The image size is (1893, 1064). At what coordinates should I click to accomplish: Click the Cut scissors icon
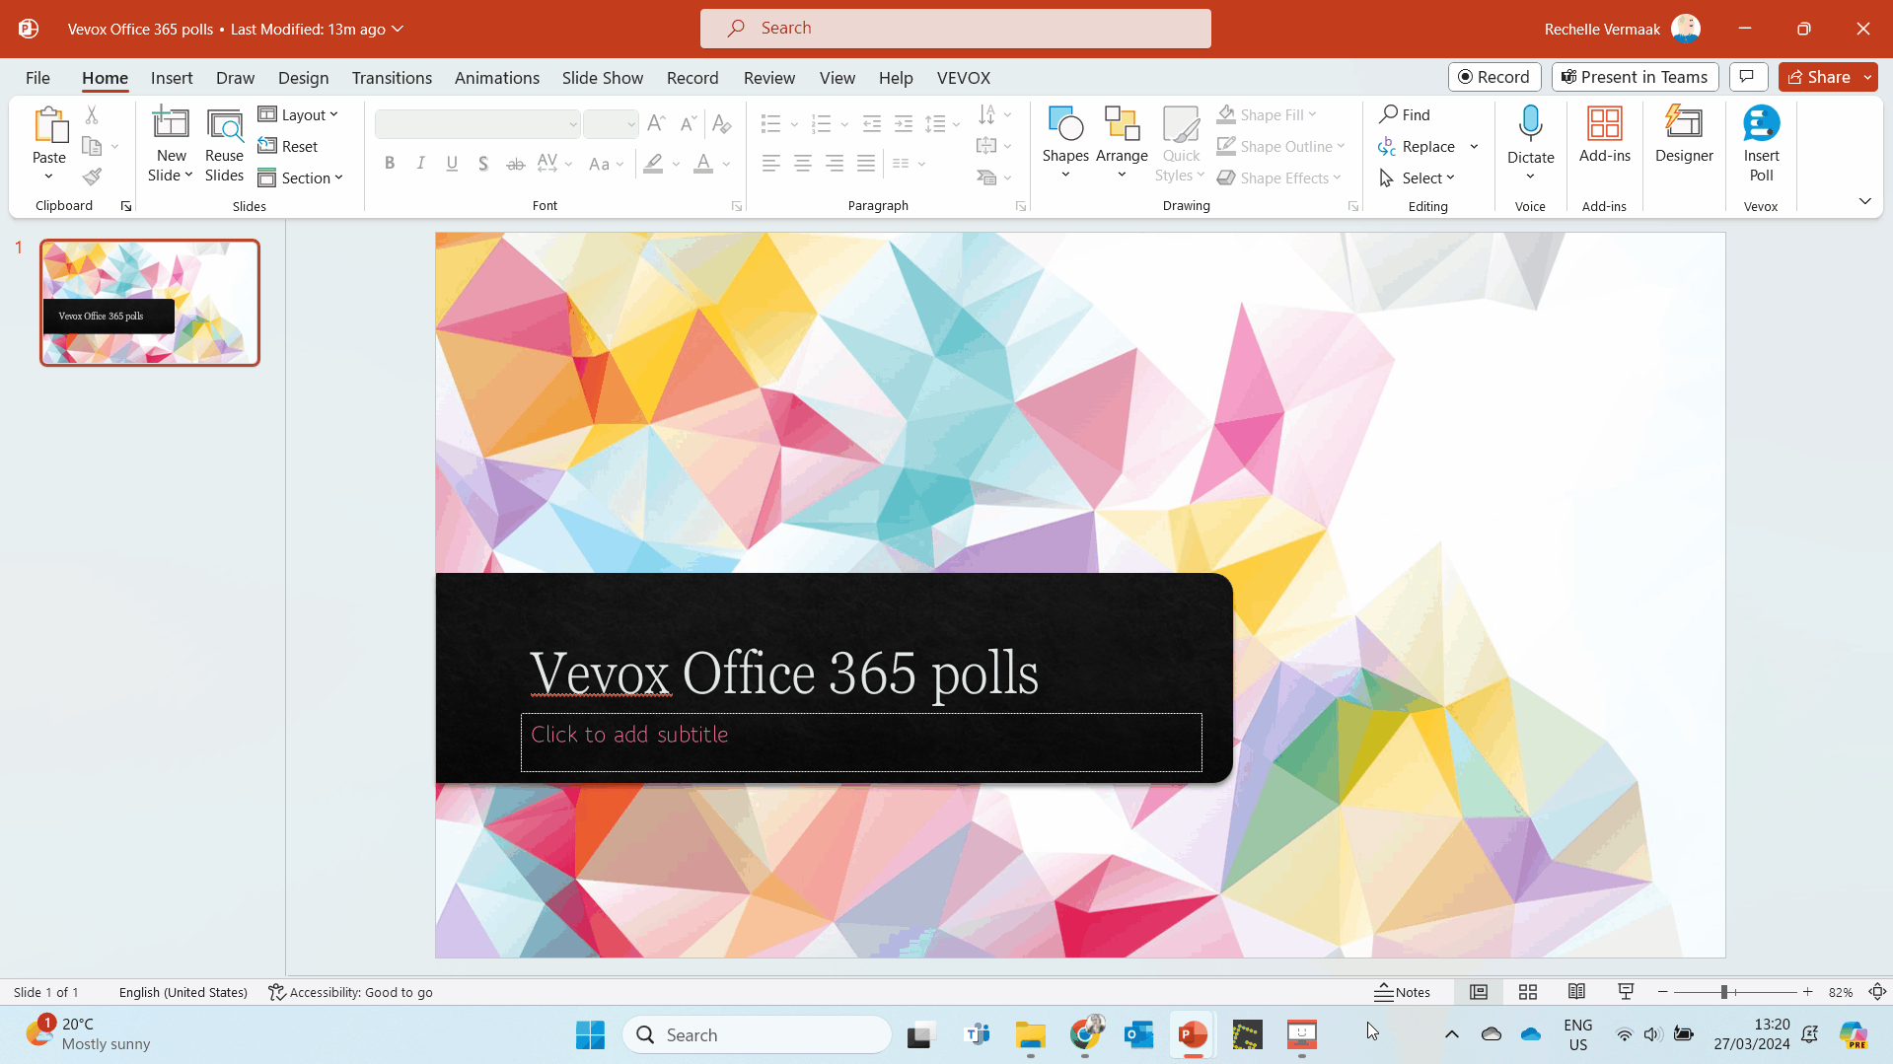pos(92,114)
